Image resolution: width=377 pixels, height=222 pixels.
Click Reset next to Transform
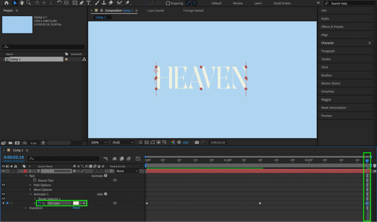click(x=76, y=208)
